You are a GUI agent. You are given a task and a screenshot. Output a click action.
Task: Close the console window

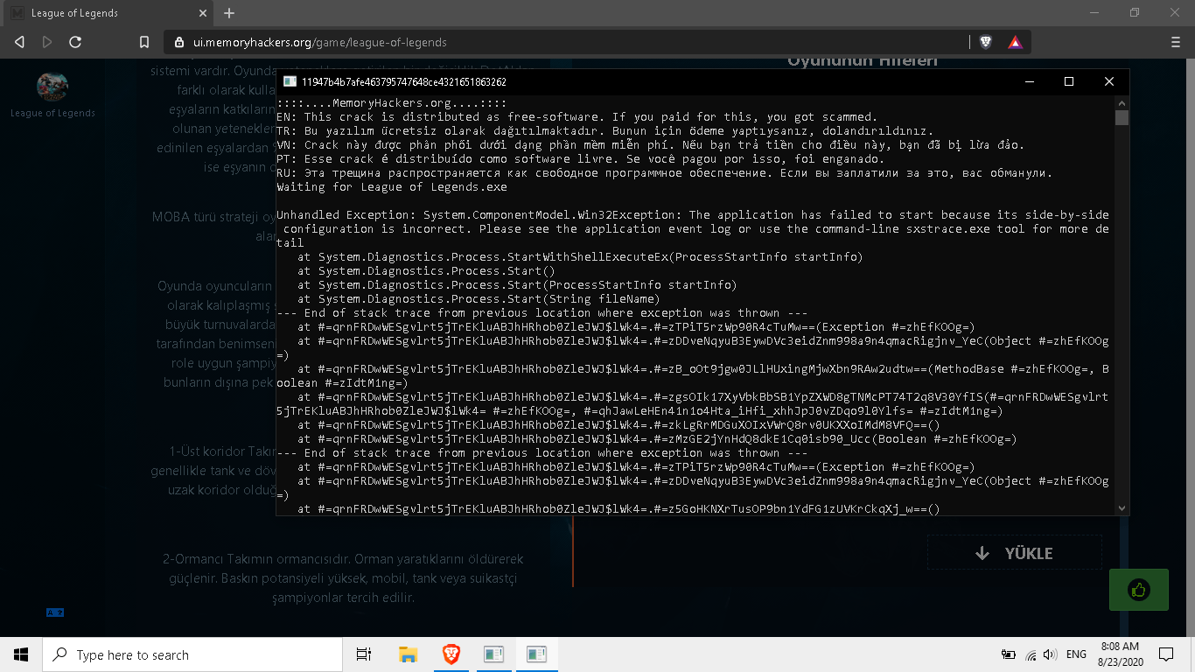point(1108,81)
